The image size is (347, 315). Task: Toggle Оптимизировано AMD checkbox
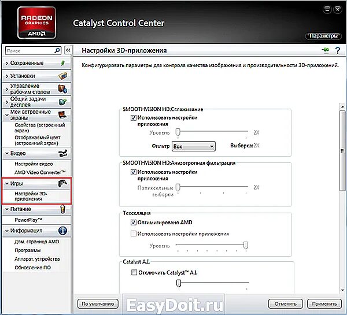(x=134, y=223)
